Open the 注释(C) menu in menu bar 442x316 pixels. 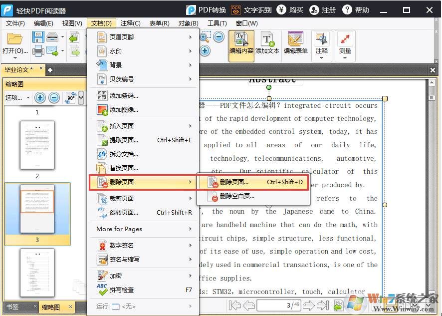click(130, 23)
